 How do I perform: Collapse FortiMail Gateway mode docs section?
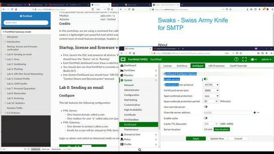(3, 32)
